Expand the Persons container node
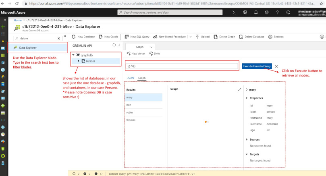 79,61
